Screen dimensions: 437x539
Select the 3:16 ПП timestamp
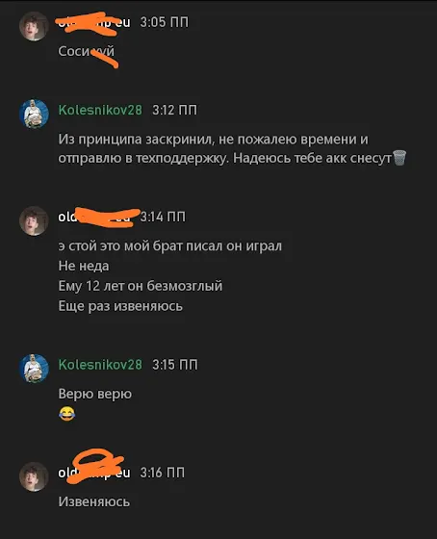[x=163, y=473]
